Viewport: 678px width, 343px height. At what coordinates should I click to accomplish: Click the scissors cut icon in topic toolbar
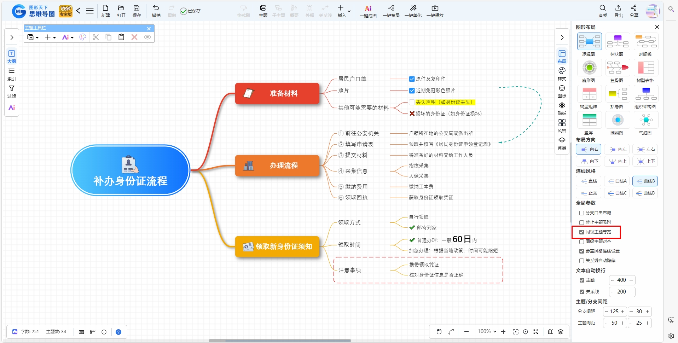point(96,37)
